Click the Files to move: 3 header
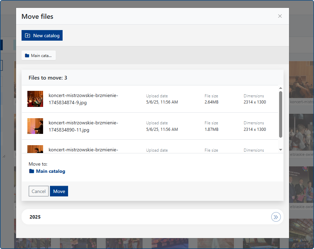The height and width of the screenshot is (249, 314). 48,78
